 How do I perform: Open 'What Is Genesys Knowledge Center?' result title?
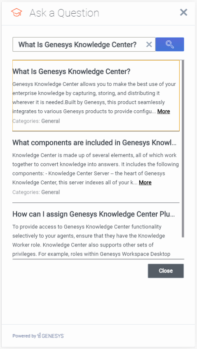[x=71, y=72]
